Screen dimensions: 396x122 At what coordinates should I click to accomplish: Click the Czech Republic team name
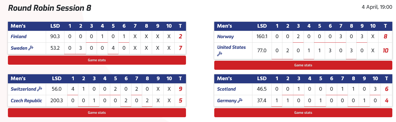tap(26, 101)
